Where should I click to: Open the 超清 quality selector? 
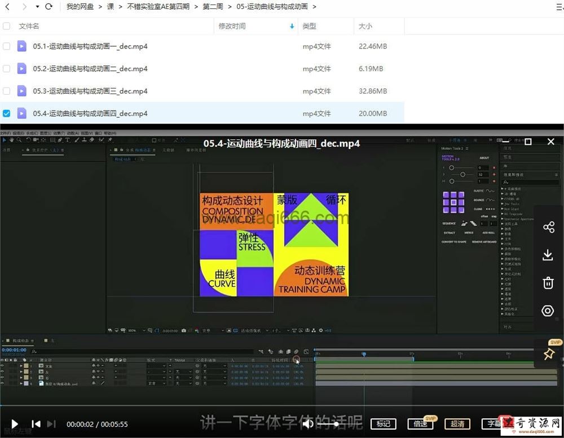457,424
